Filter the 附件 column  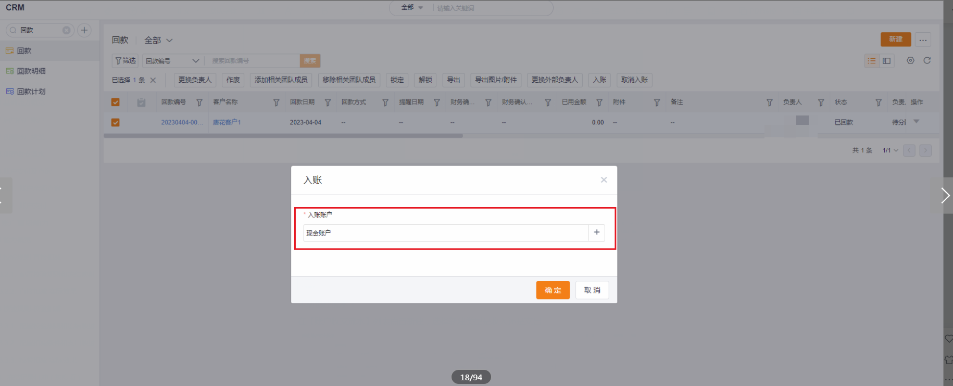[657, 102]
